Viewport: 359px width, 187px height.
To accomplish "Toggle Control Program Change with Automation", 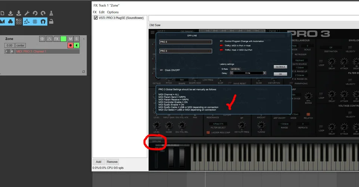I will tap(222, 41).
